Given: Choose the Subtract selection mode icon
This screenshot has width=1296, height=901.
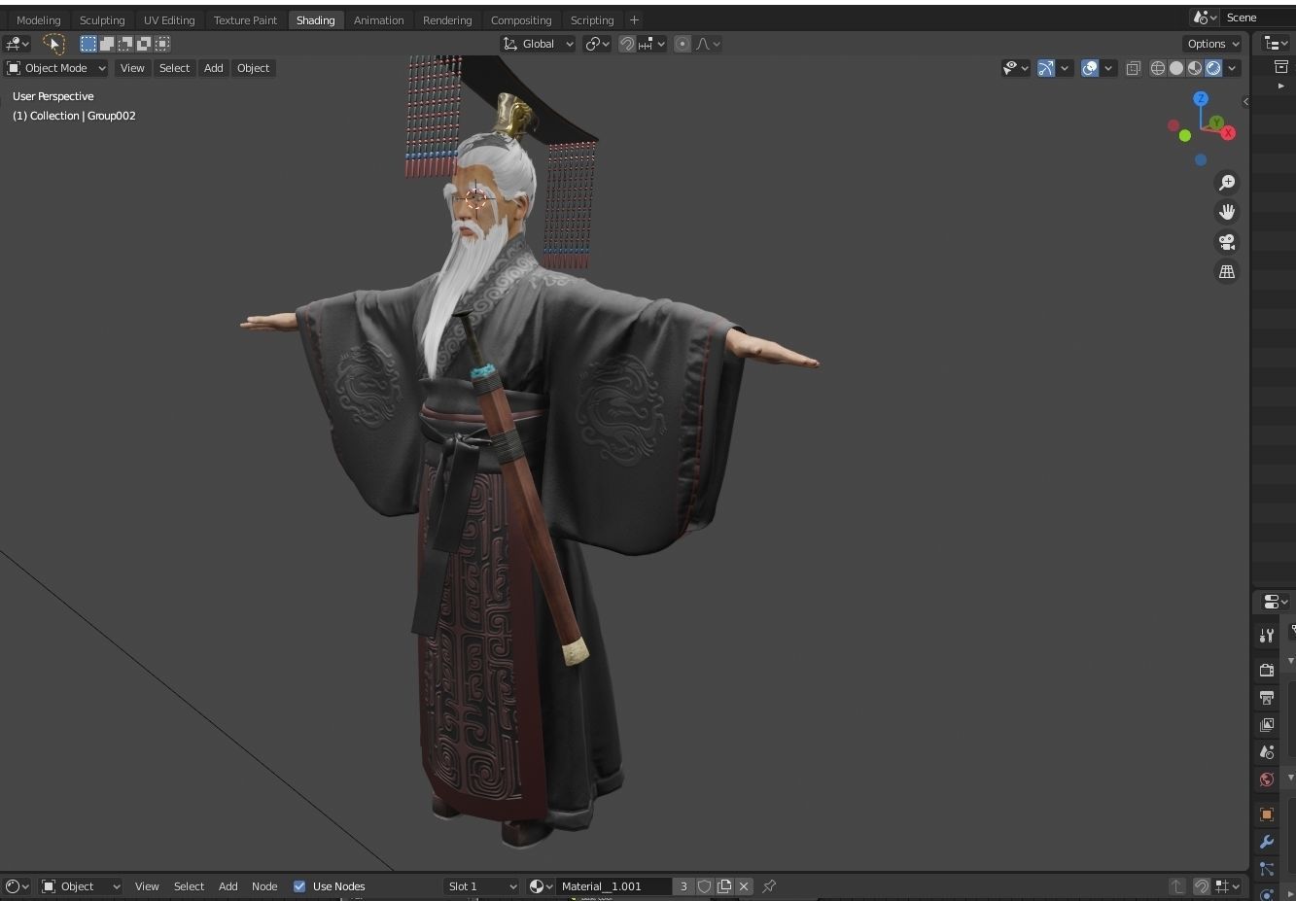Looking at the screenshot, I should tap(125, 44).
